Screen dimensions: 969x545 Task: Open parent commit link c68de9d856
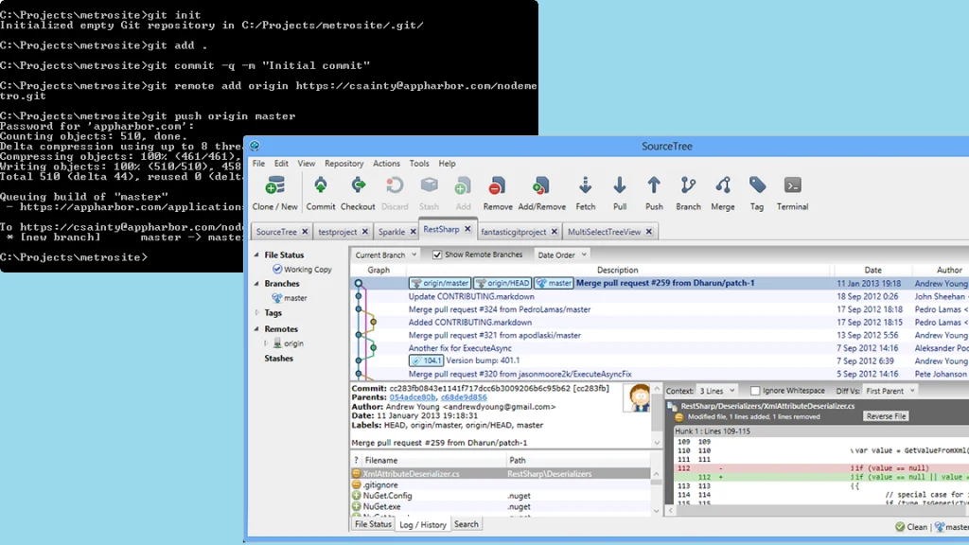click(464, 397)
